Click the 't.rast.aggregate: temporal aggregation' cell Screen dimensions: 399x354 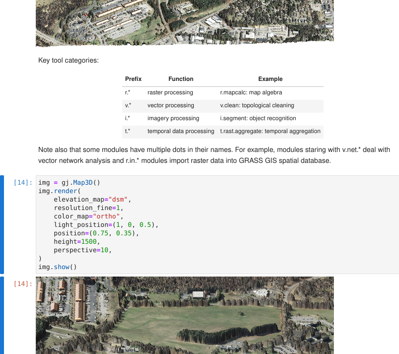tap(270, 131)
